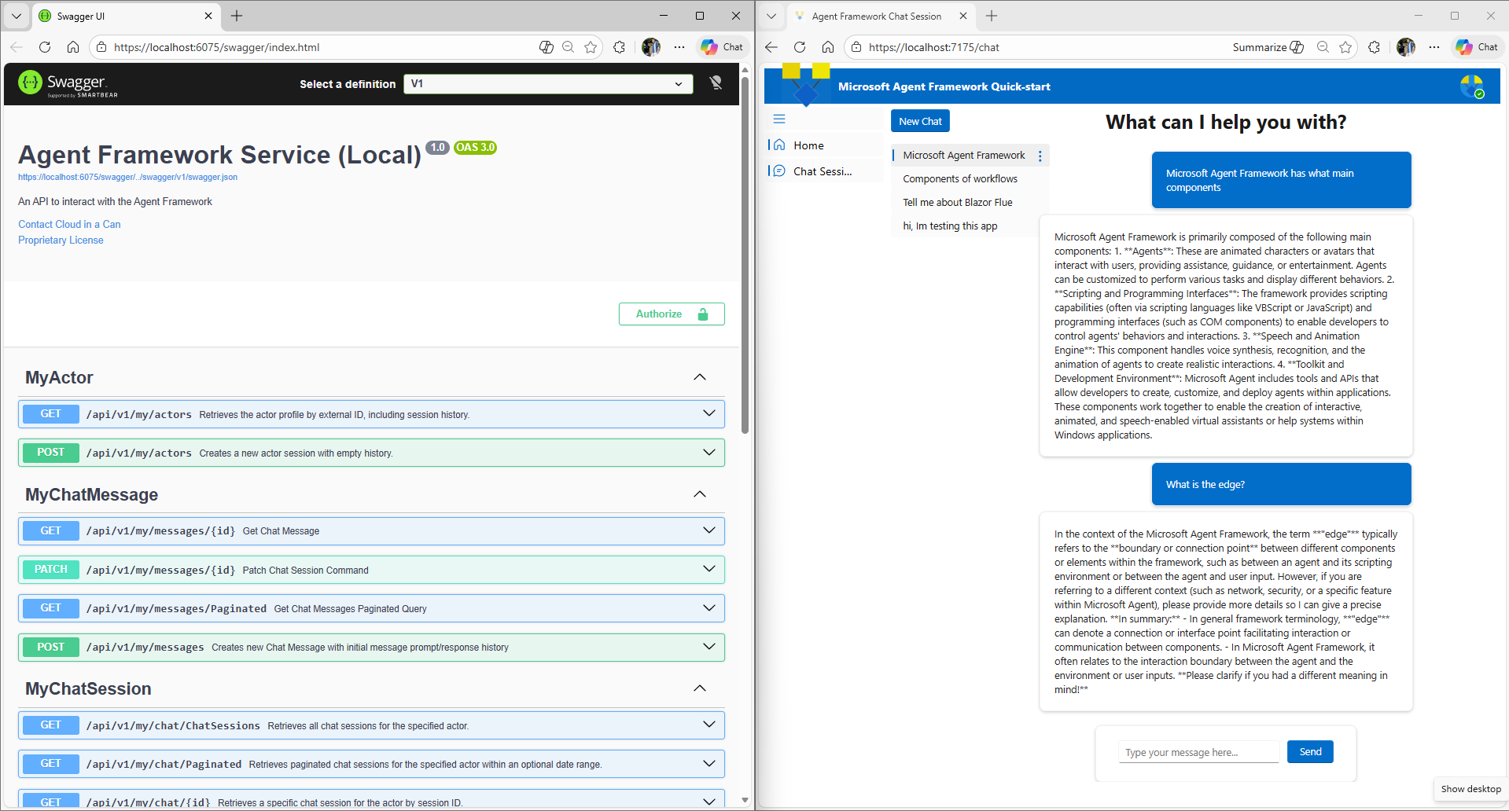Image resolution: width=1509 pixels, height=811 pixels.
Task: Click the Authorize lock button
Action: [672, 314]
